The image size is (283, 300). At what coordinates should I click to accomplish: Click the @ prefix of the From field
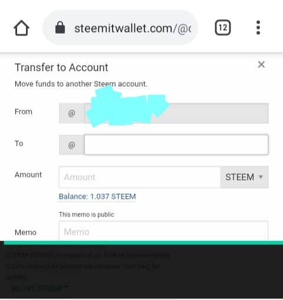[72, 113]
